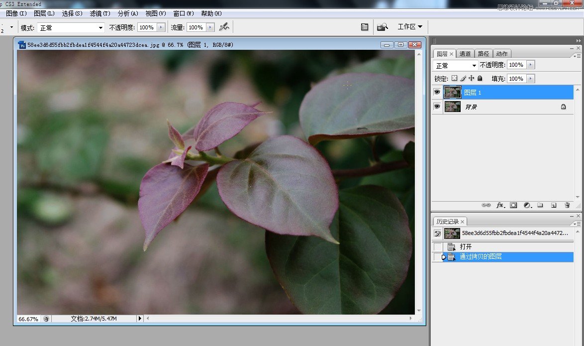
Task: Open the 流量 slider arrow
Action: pos(210,27)
